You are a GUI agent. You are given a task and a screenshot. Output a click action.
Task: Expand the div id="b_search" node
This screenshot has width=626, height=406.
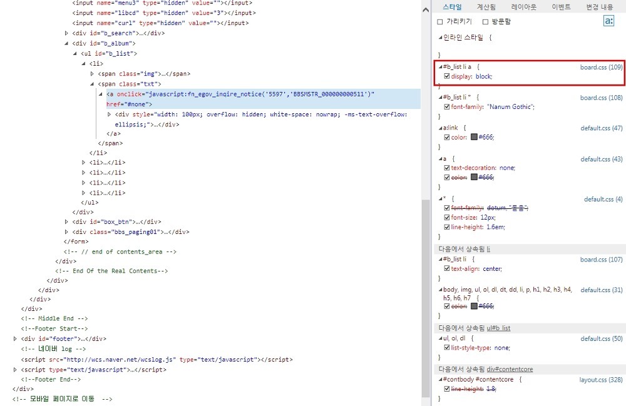tap(66, 33)
